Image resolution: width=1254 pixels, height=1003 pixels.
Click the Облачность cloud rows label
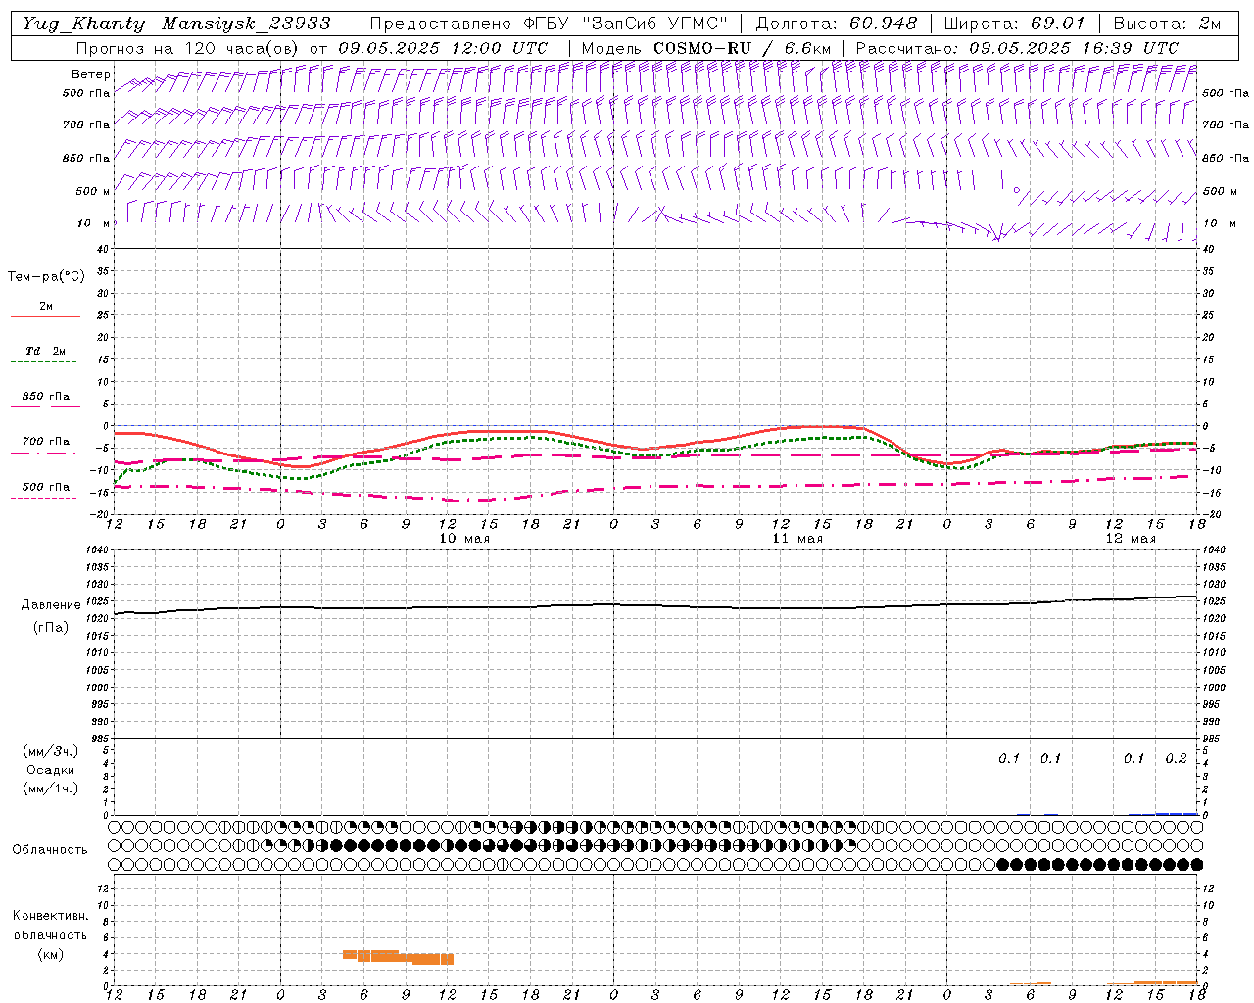[50, 850]
